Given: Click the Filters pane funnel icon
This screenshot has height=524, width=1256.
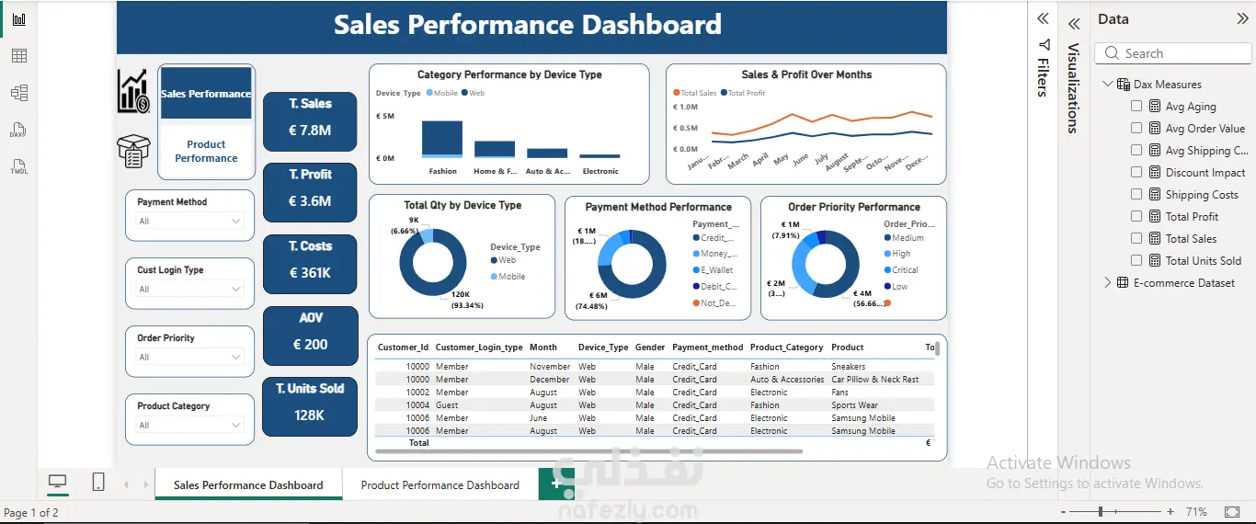Looking at the screenshot, I should coord(1043,44).
